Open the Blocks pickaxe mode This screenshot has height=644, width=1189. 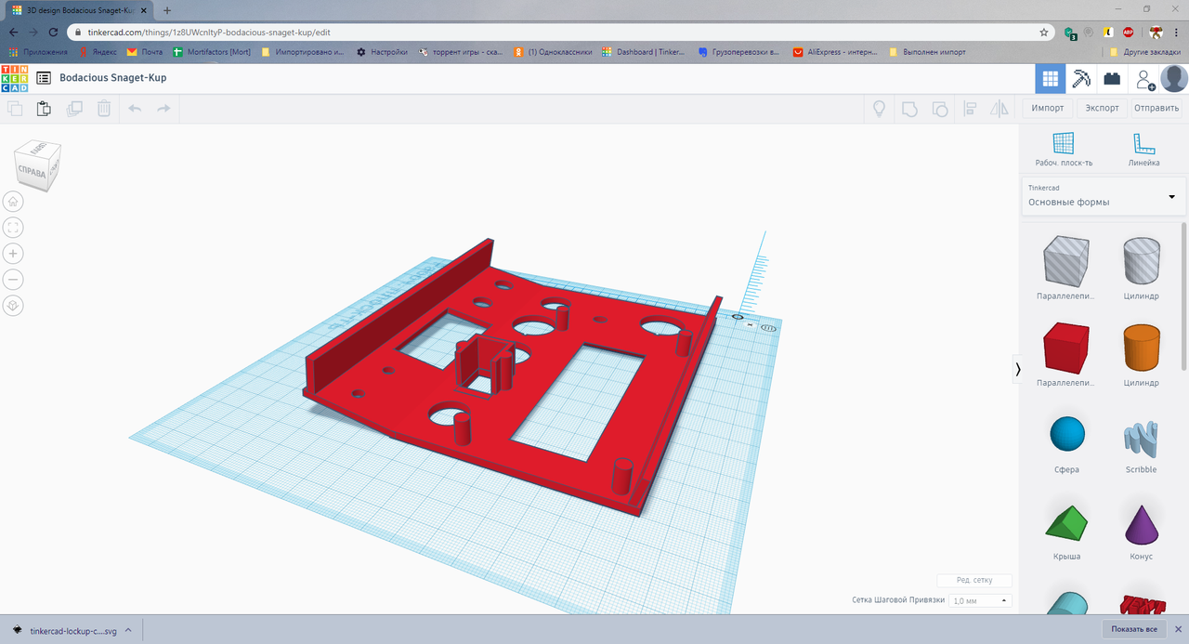click(x=1081, y=79)
